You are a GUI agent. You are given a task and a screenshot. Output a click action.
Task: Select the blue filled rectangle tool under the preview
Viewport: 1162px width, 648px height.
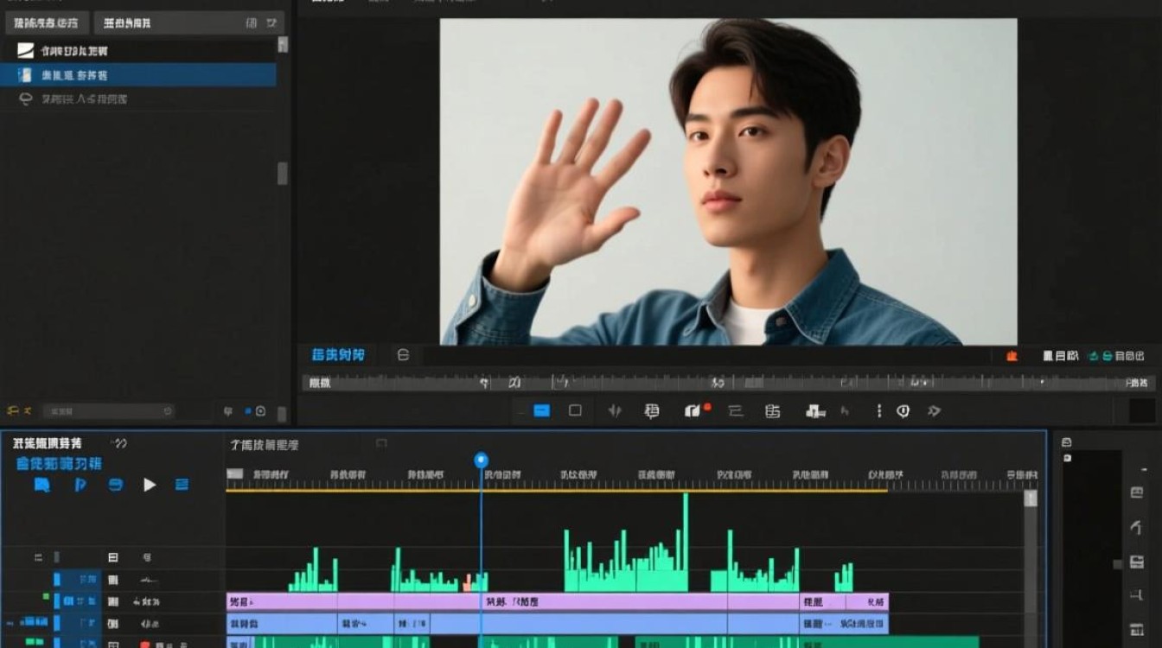541,411
